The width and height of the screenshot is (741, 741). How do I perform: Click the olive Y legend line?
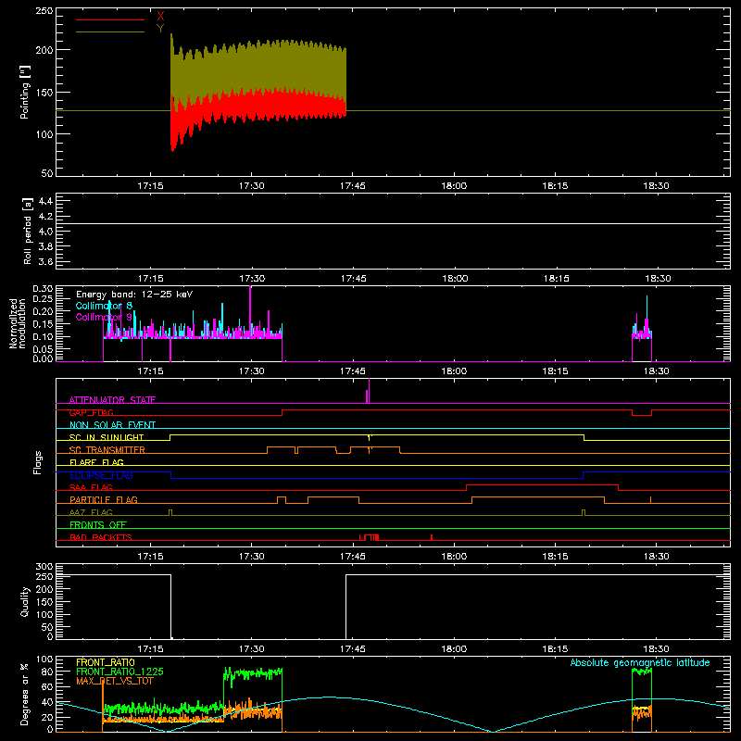(x=110, y=31)
